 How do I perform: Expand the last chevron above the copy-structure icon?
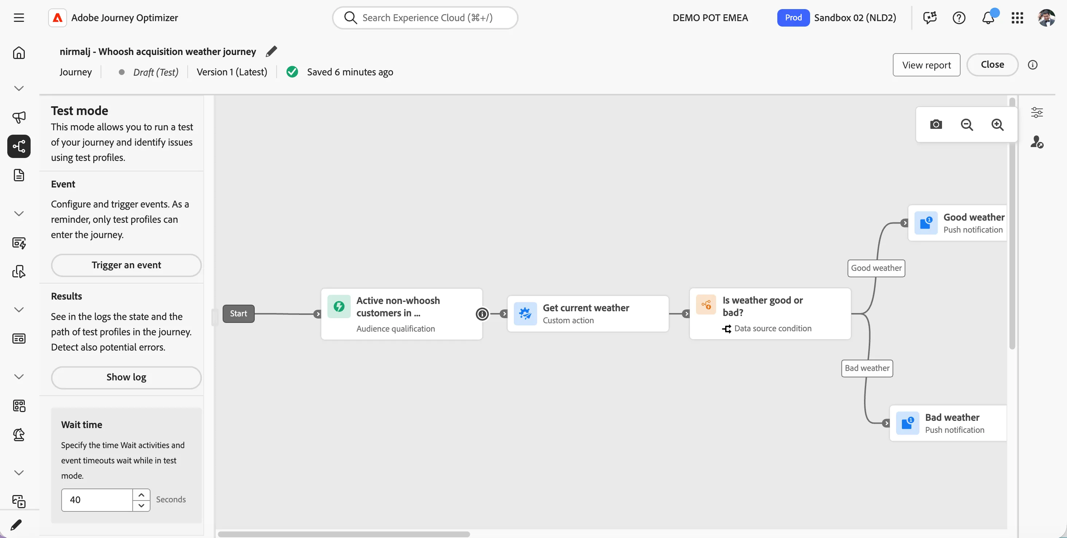[x=19, y=472]
